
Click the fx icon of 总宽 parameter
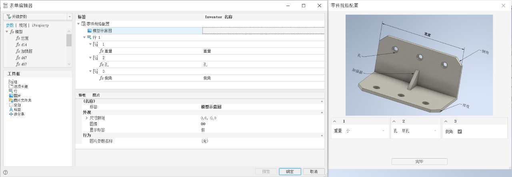[18, 38]
